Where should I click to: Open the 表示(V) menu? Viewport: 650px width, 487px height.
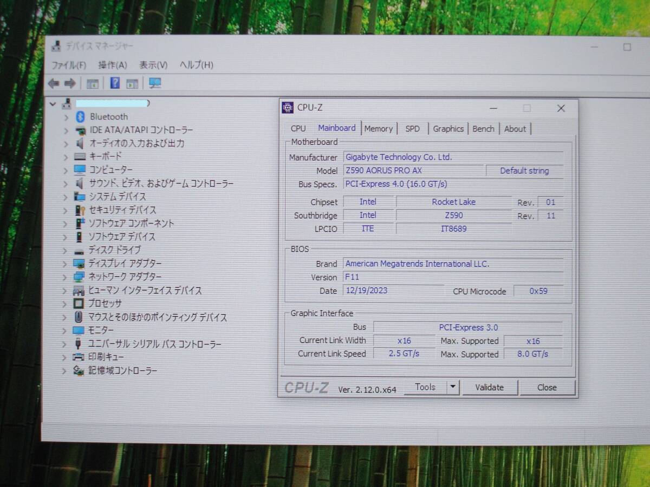click(153, 65)
